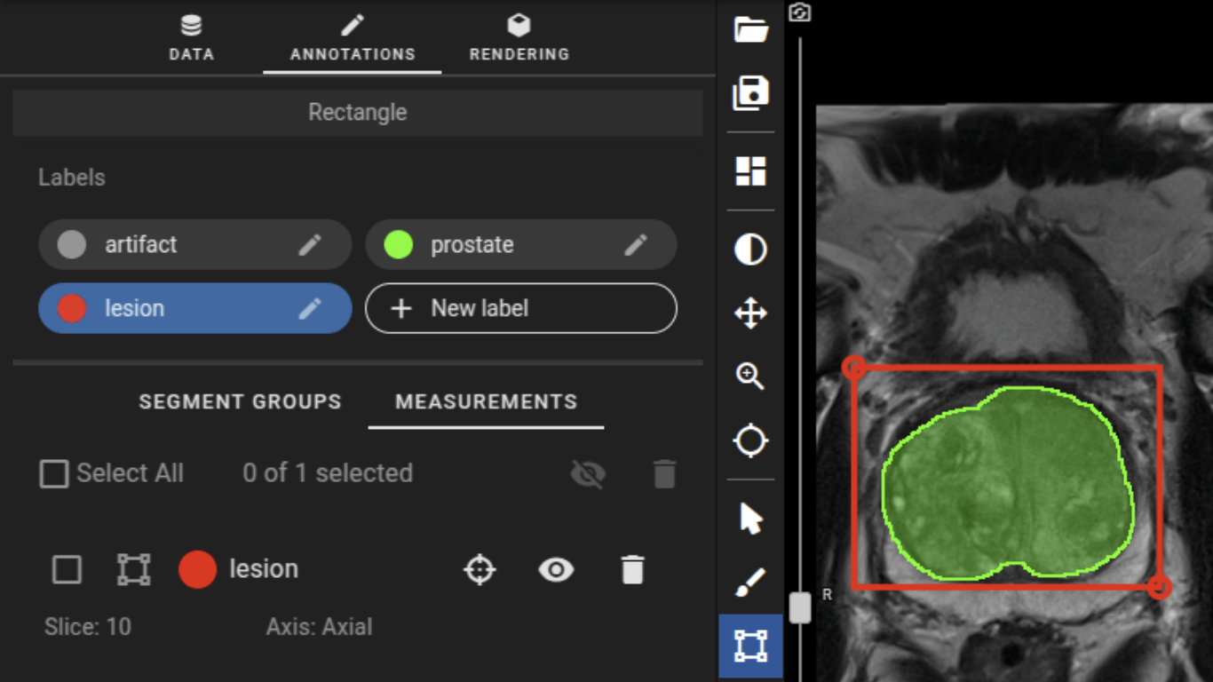Toggle the Select All checkbox
Viewport: 1213px width, 682px height.
coord(54,474)
